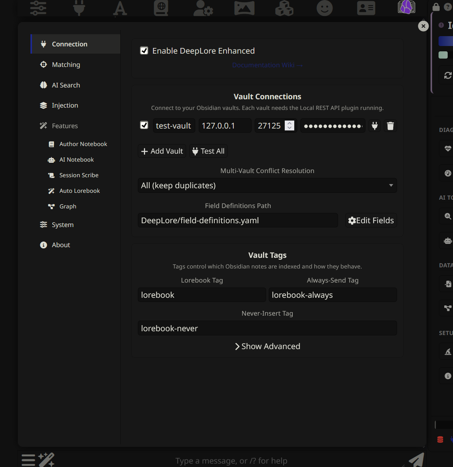Image resolution: width=453 pixels, height=467 pixels.
Task: Open AI Response Configuration sliders icon
Action: point(38,8)
